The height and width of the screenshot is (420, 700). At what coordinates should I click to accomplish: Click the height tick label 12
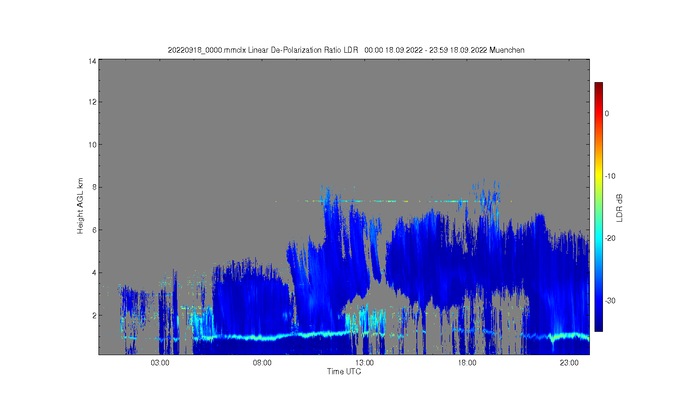pos(92,102)
